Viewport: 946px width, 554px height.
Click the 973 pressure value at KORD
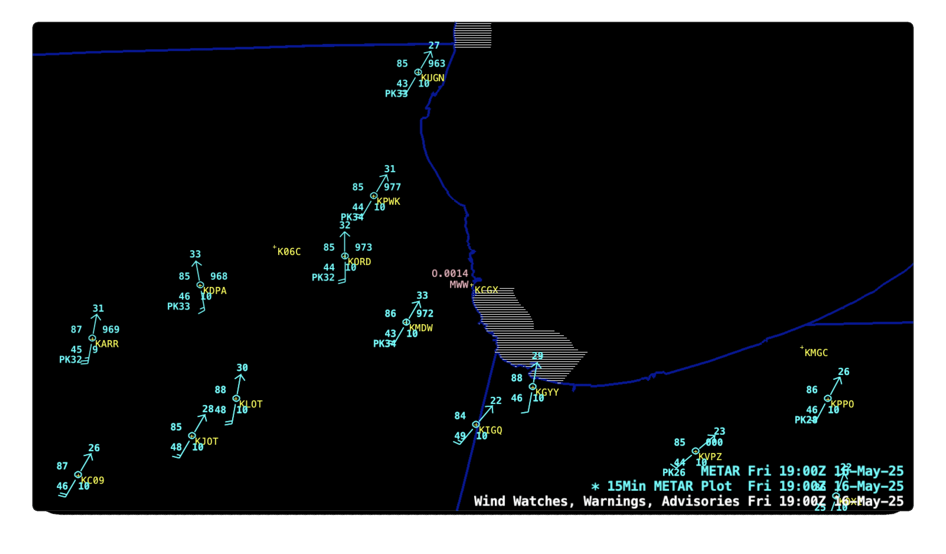363,248
